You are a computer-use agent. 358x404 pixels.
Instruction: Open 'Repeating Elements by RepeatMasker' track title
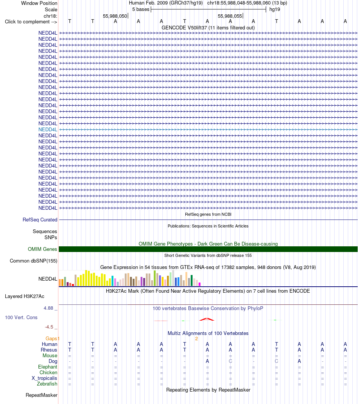[x=208, y=390]
